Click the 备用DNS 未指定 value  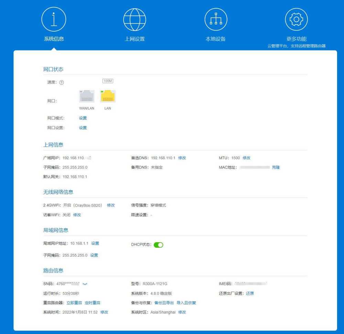point(157,167)
